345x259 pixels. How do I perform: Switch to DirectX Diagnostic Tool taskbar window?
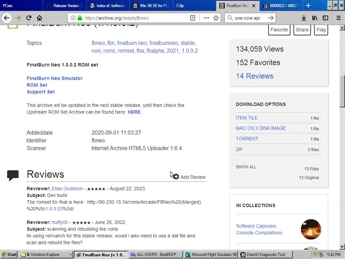pyautogui.click(x=266, y=255)
